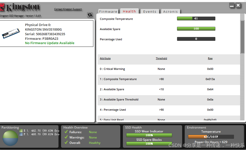The image size is (246, 150).
Task: Click the E:\ 462.7G partition entry
Action: click(x=42, y=131)
